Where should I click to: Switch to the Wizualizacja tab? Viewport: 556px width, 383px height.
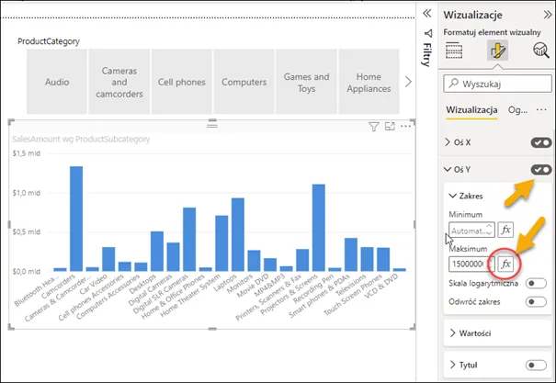471,109
